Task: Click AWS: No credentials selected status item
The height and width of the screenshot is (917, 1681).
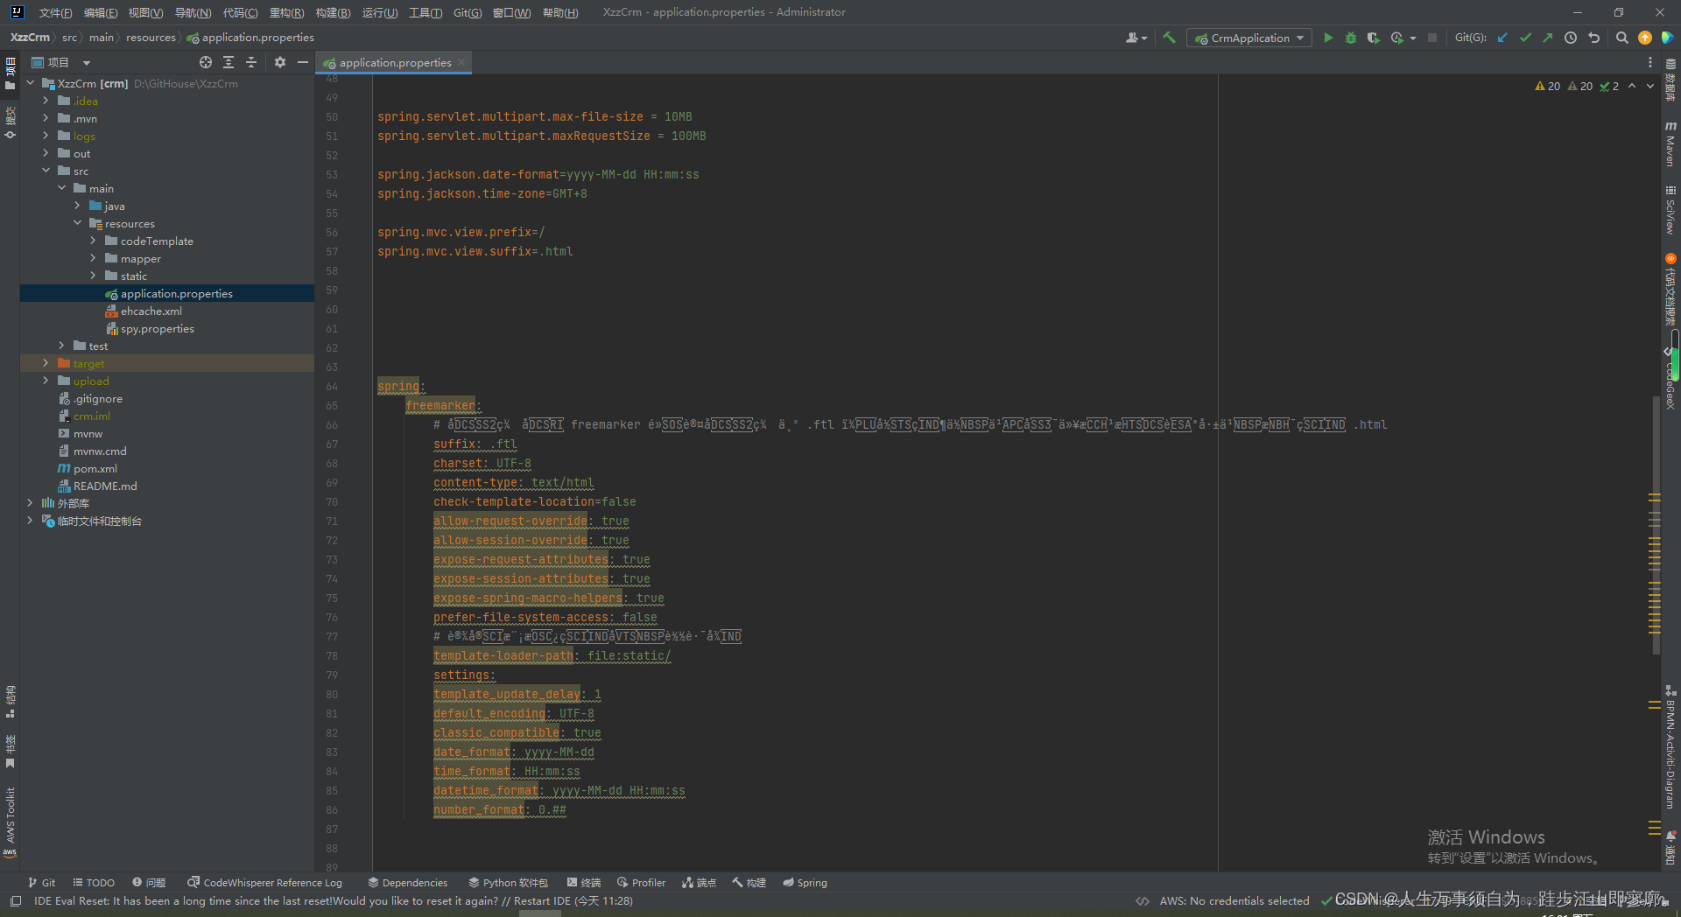Action: (1234, 900)
